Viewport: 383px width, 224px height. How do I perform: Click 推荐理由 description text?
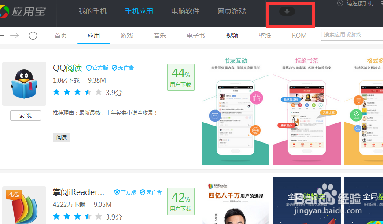105,112
